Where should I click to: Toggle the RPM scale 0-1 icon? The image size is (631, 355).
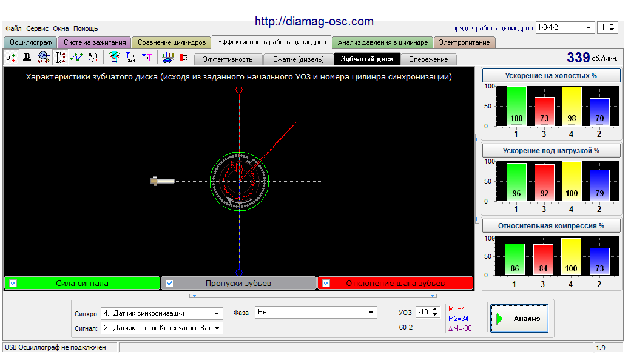(x=60, y=58)
